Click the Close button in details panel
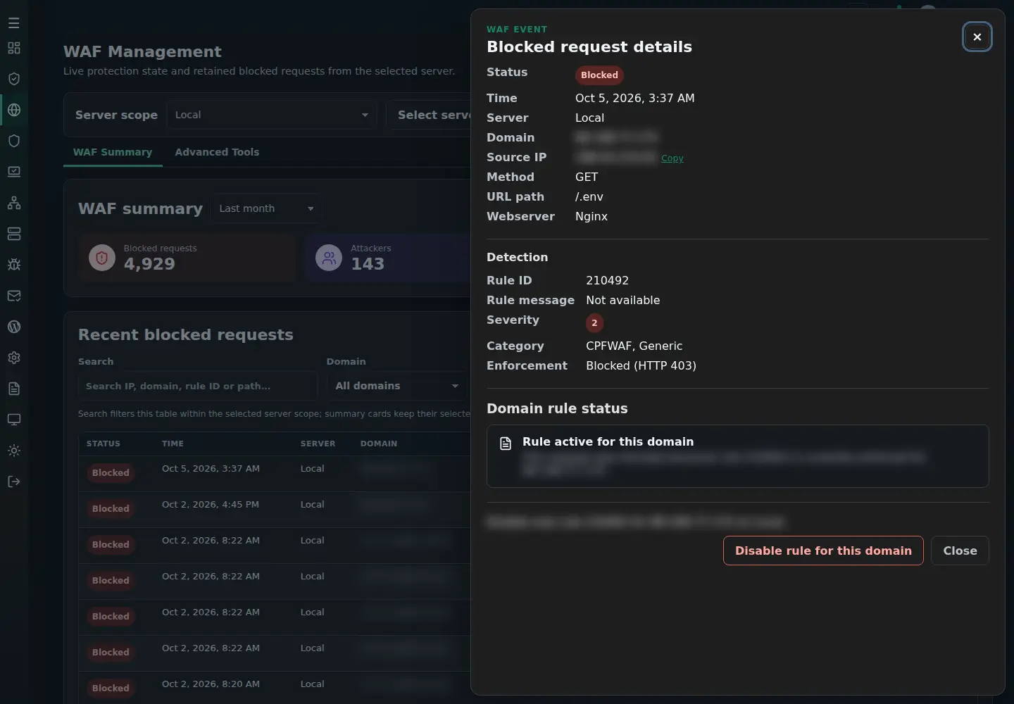The width and height of the screenshot is (1014, 704). click(960, 551)
